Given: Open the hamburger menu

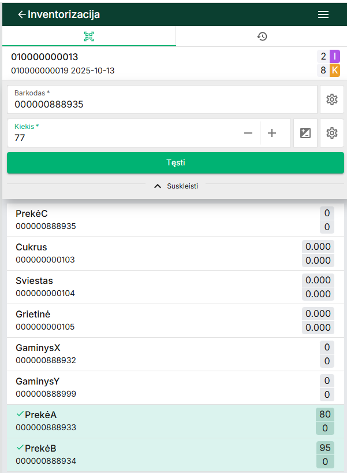Looking at the screenshot, I should 323,14.
